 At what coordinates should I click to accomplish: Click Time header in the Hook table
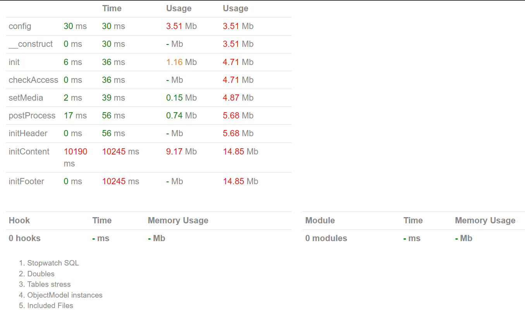pos(102,220)
